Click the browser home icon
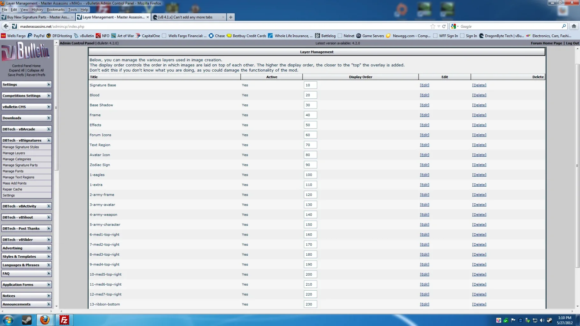The image size is (580, 326). point(574,26)
